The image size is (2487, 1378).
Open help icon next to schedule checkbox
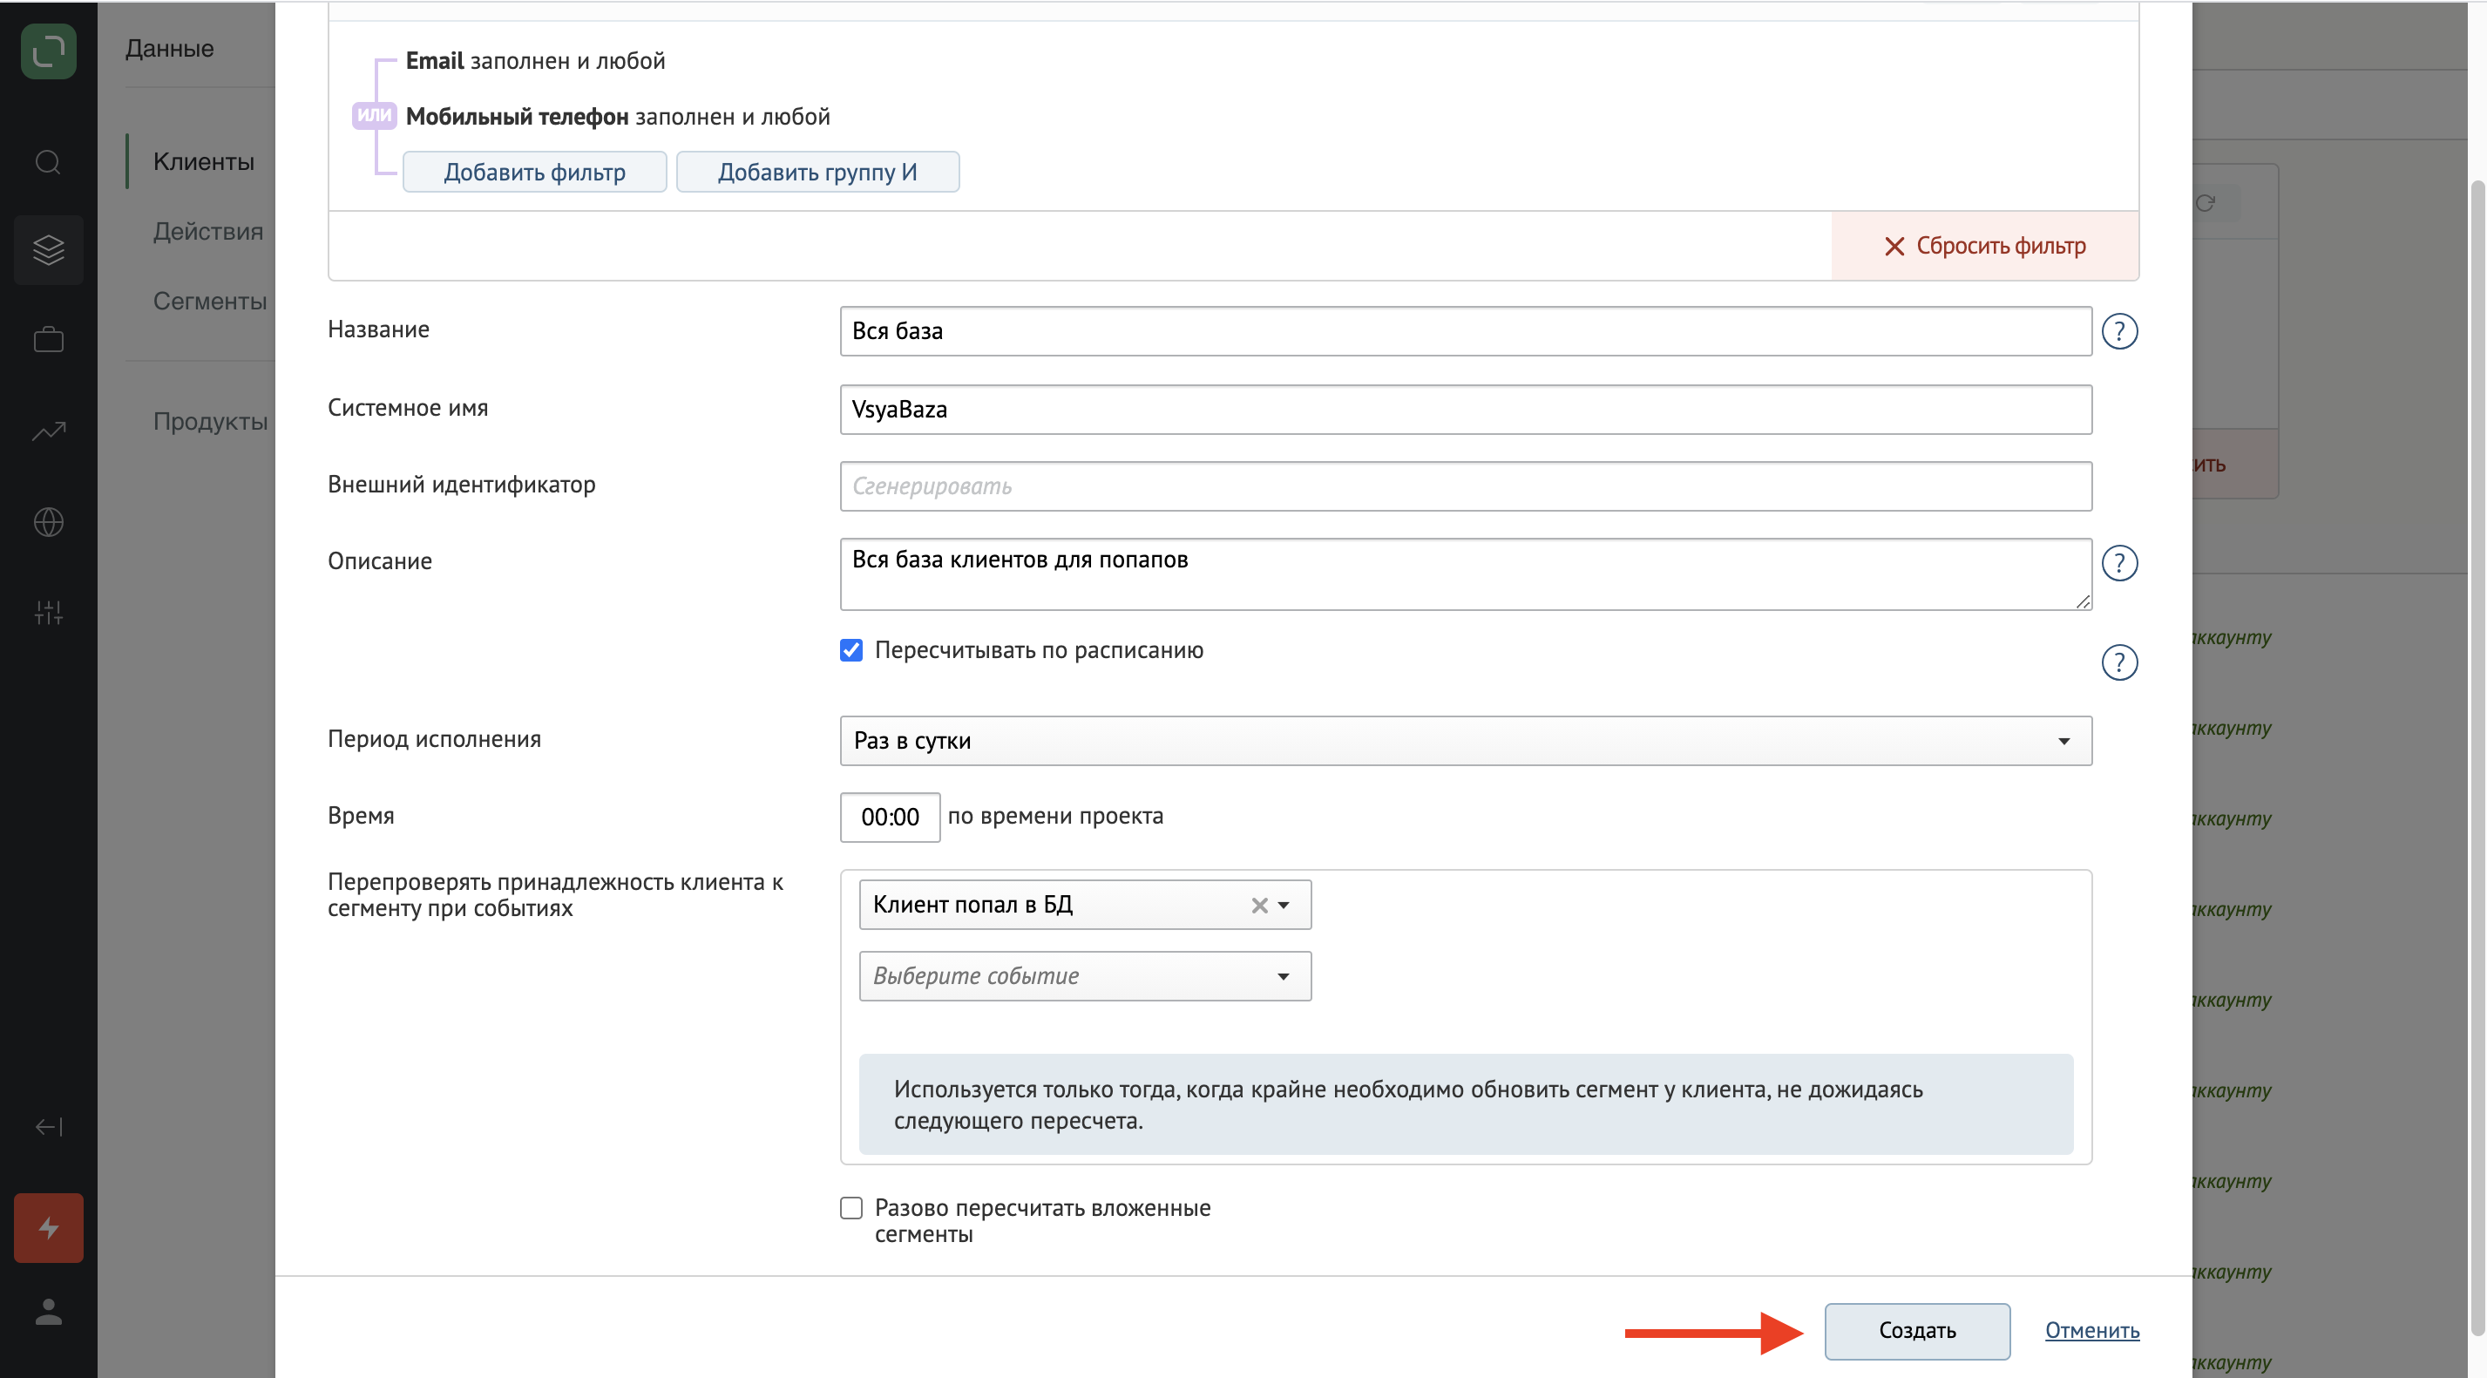[x=2119, y=662]
